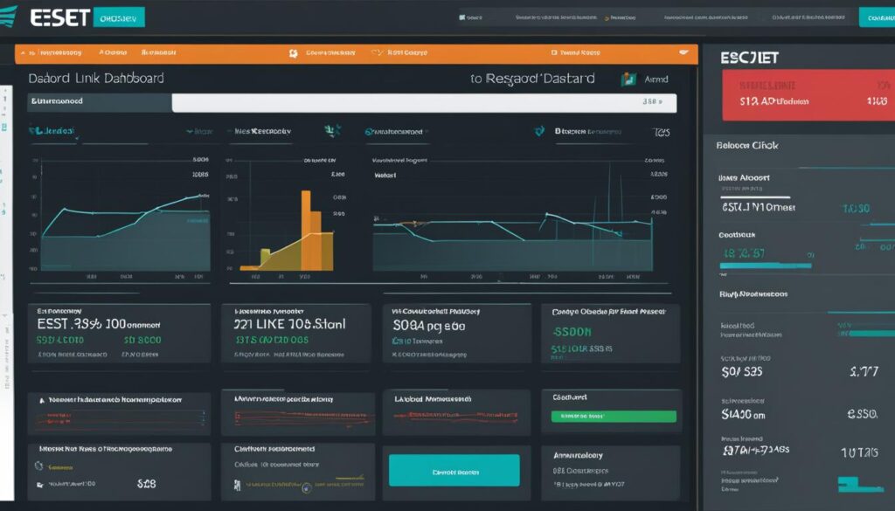This screenshot has height=511, width=895.
Task: Click the teal icon right of 'Nies Keerooay'
Action: click(332, 131)
